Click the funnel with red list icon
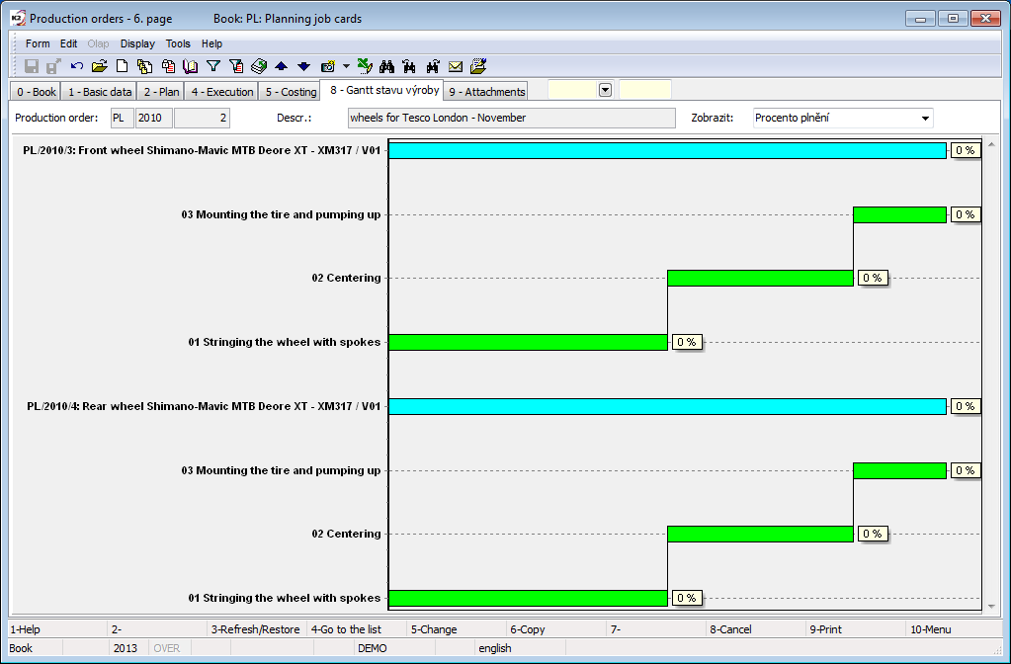Screen dimensions: 1011x664 236,66
